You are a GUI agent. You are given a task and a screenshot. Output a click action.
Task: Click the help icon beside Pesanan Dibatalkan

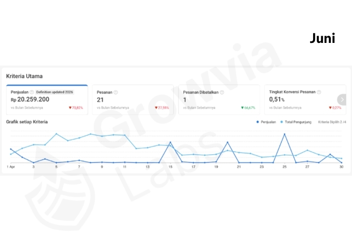(222, 92)
